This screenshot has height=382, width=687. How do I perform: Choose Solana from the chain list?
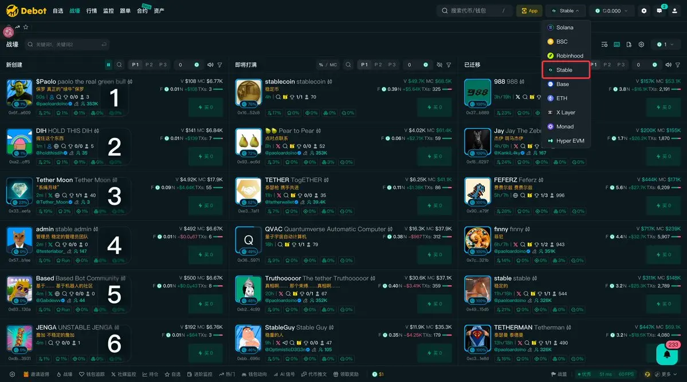pyautogui.click(x=566, y=27)
